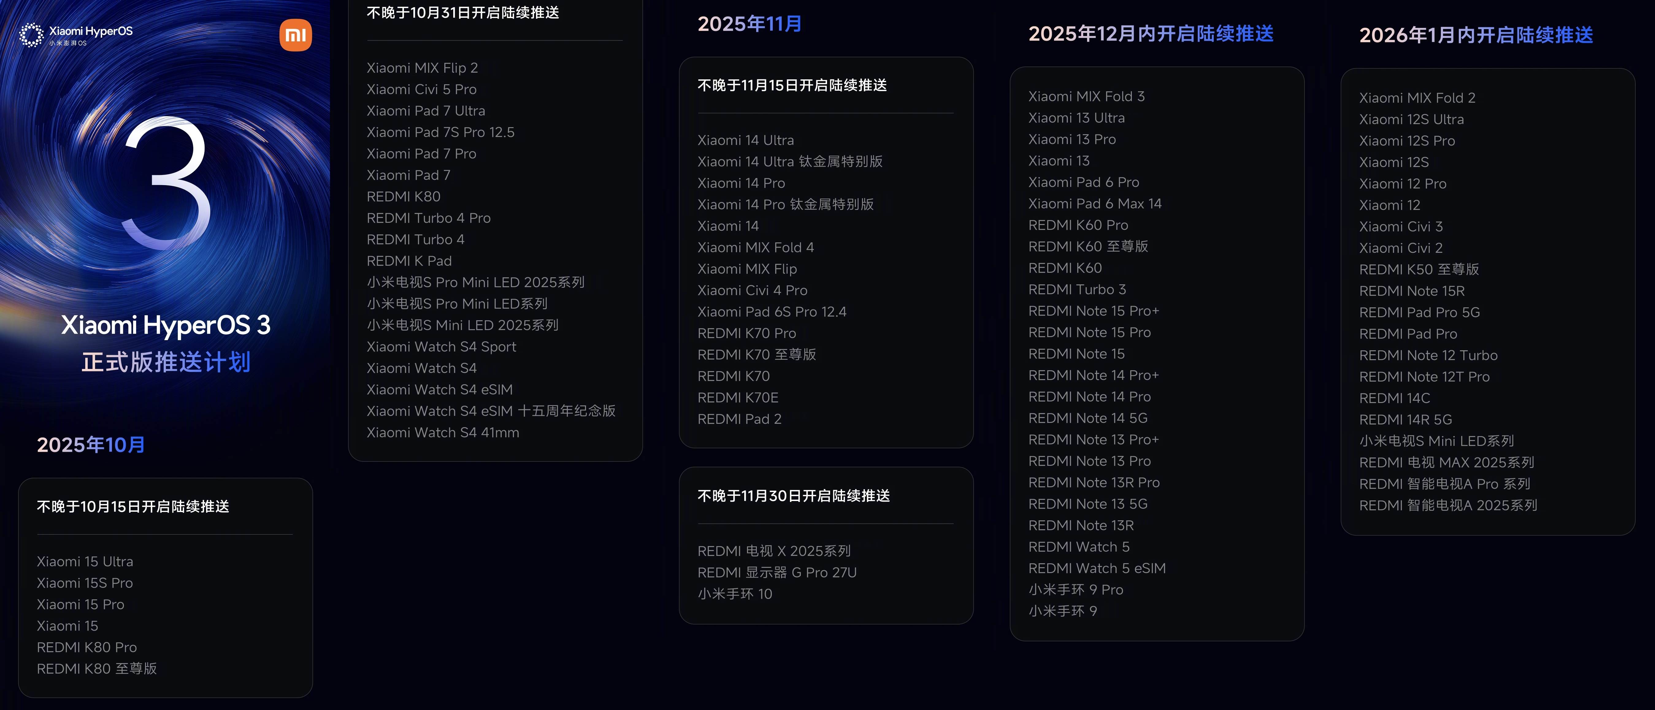Image resolution: width=1655 pixels, height=710 pixels.
Task: Select the 2025年10月 month heading
Action: pyautogui.click(x=90, y=445)
